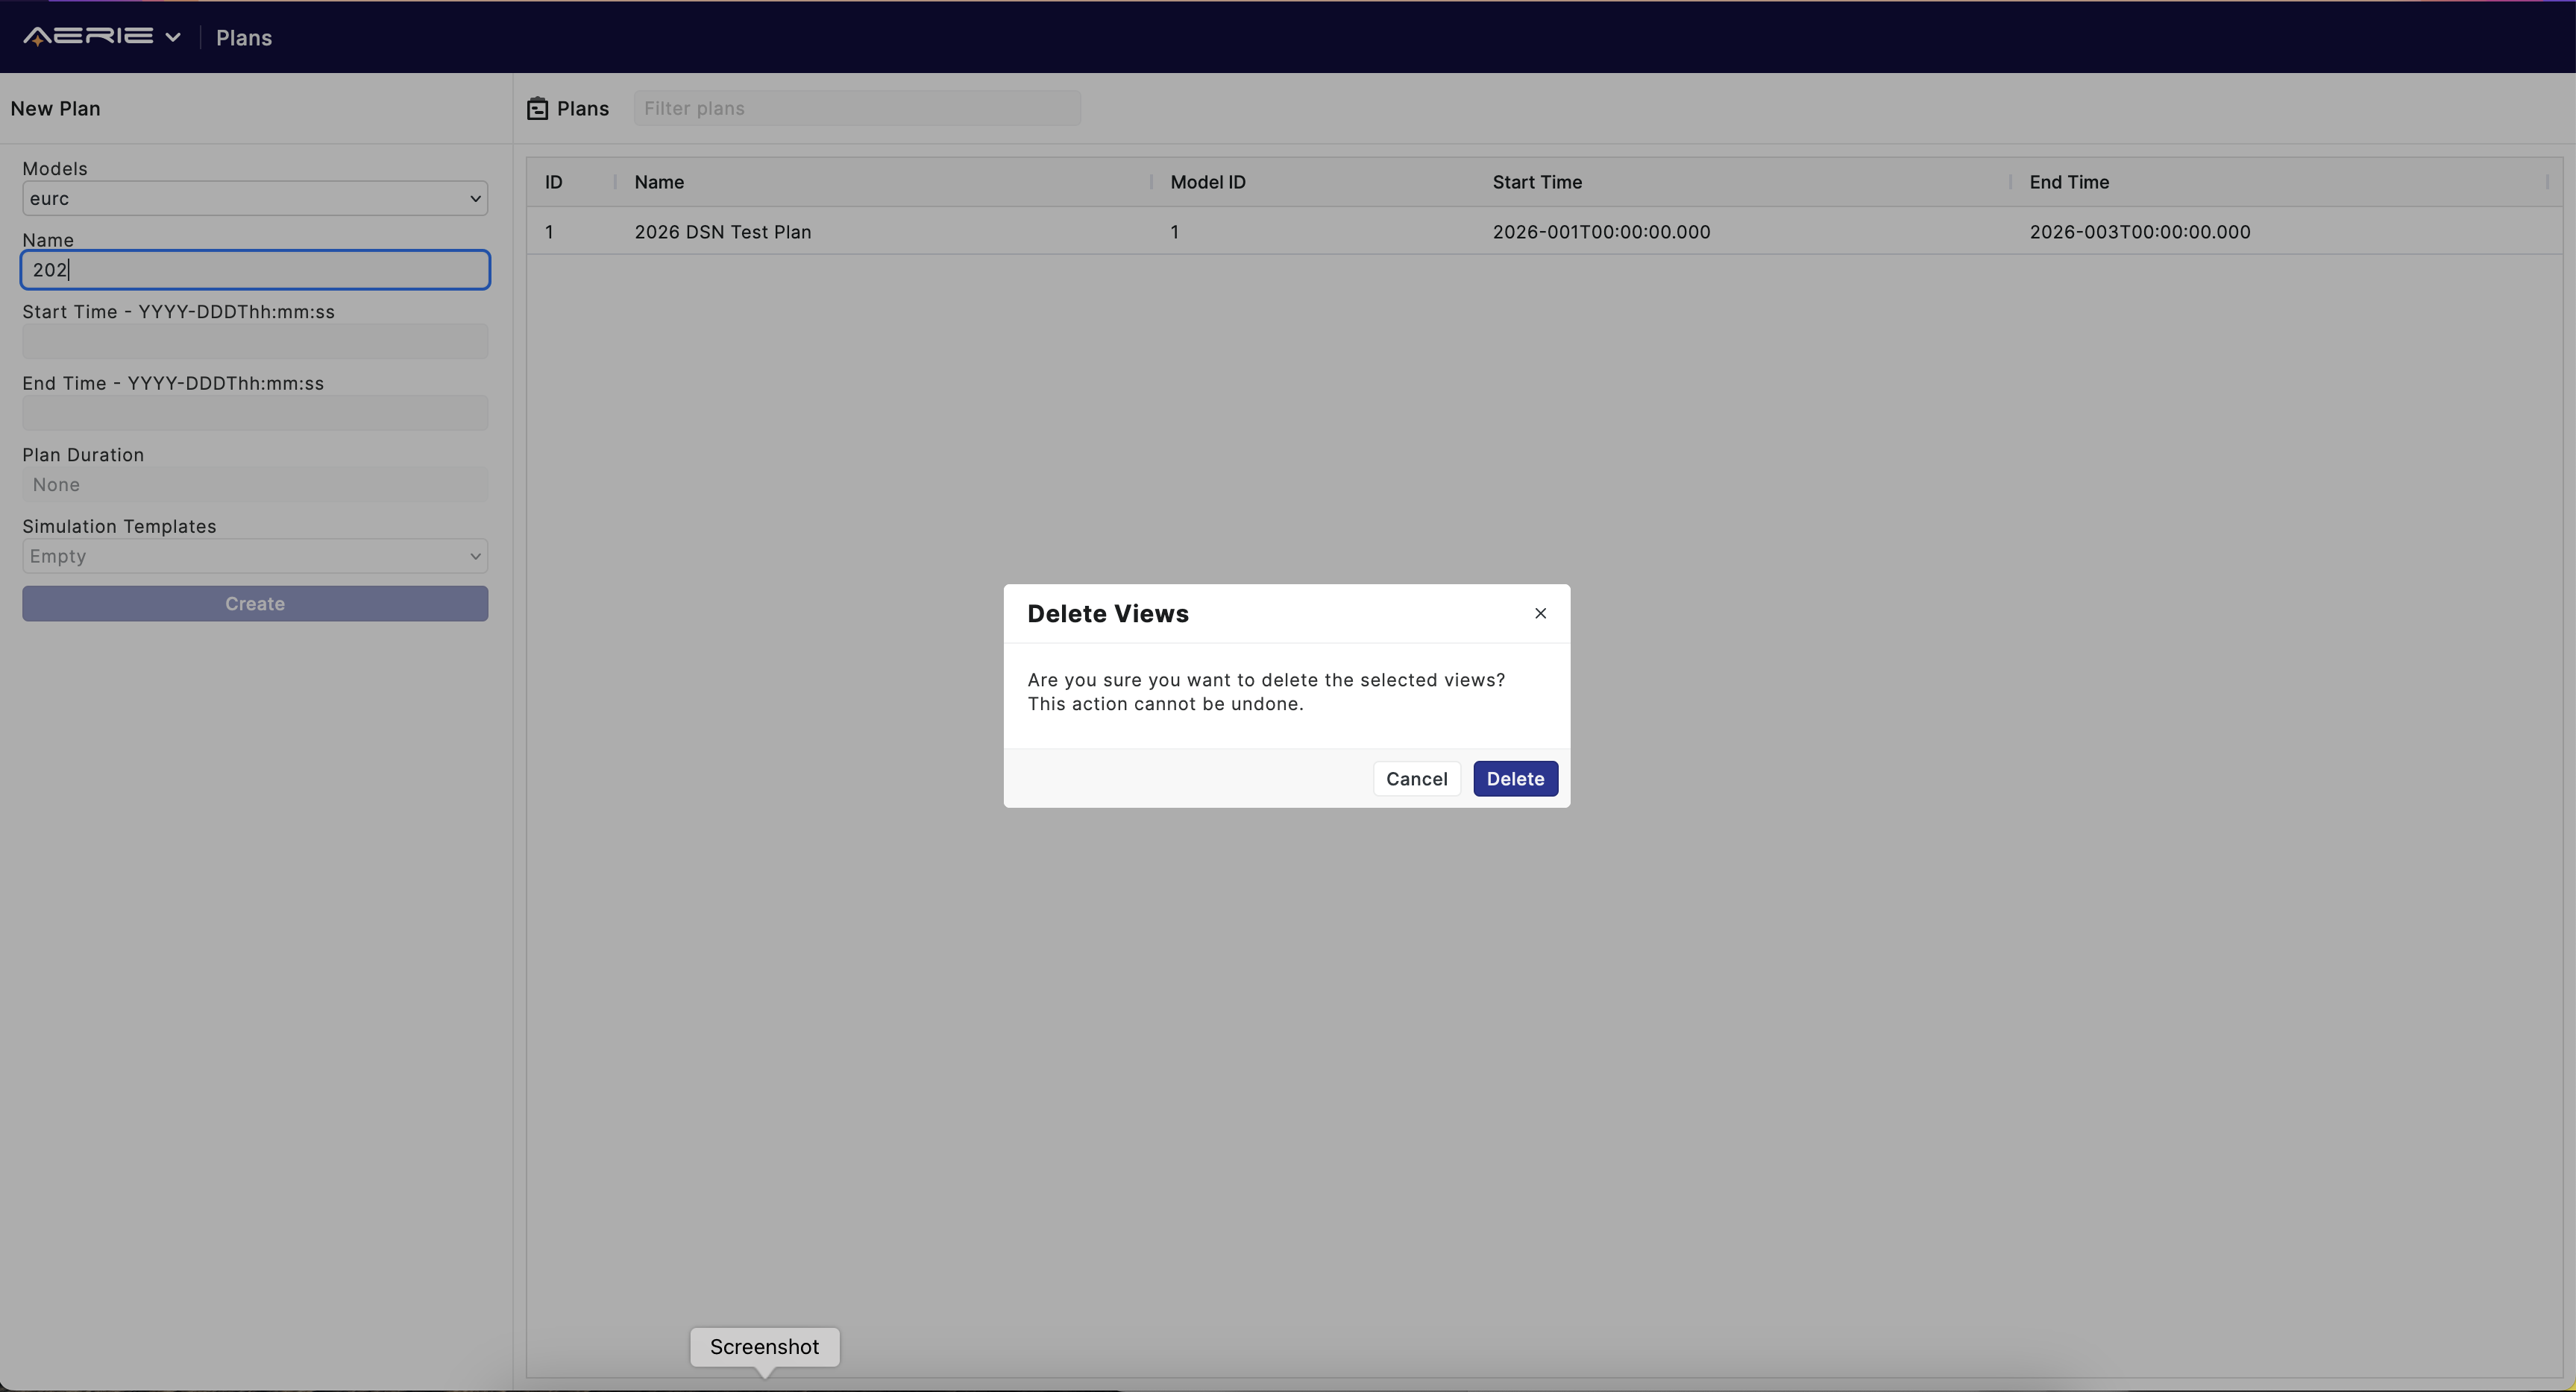Open the Simulation Templates dropdown

[255, 556]
